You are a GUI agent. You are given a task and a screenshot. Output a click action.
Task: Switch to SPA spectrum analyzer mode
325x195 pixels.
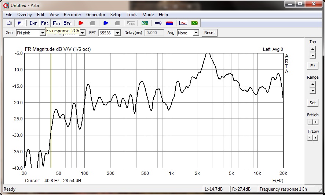point(67,23)
